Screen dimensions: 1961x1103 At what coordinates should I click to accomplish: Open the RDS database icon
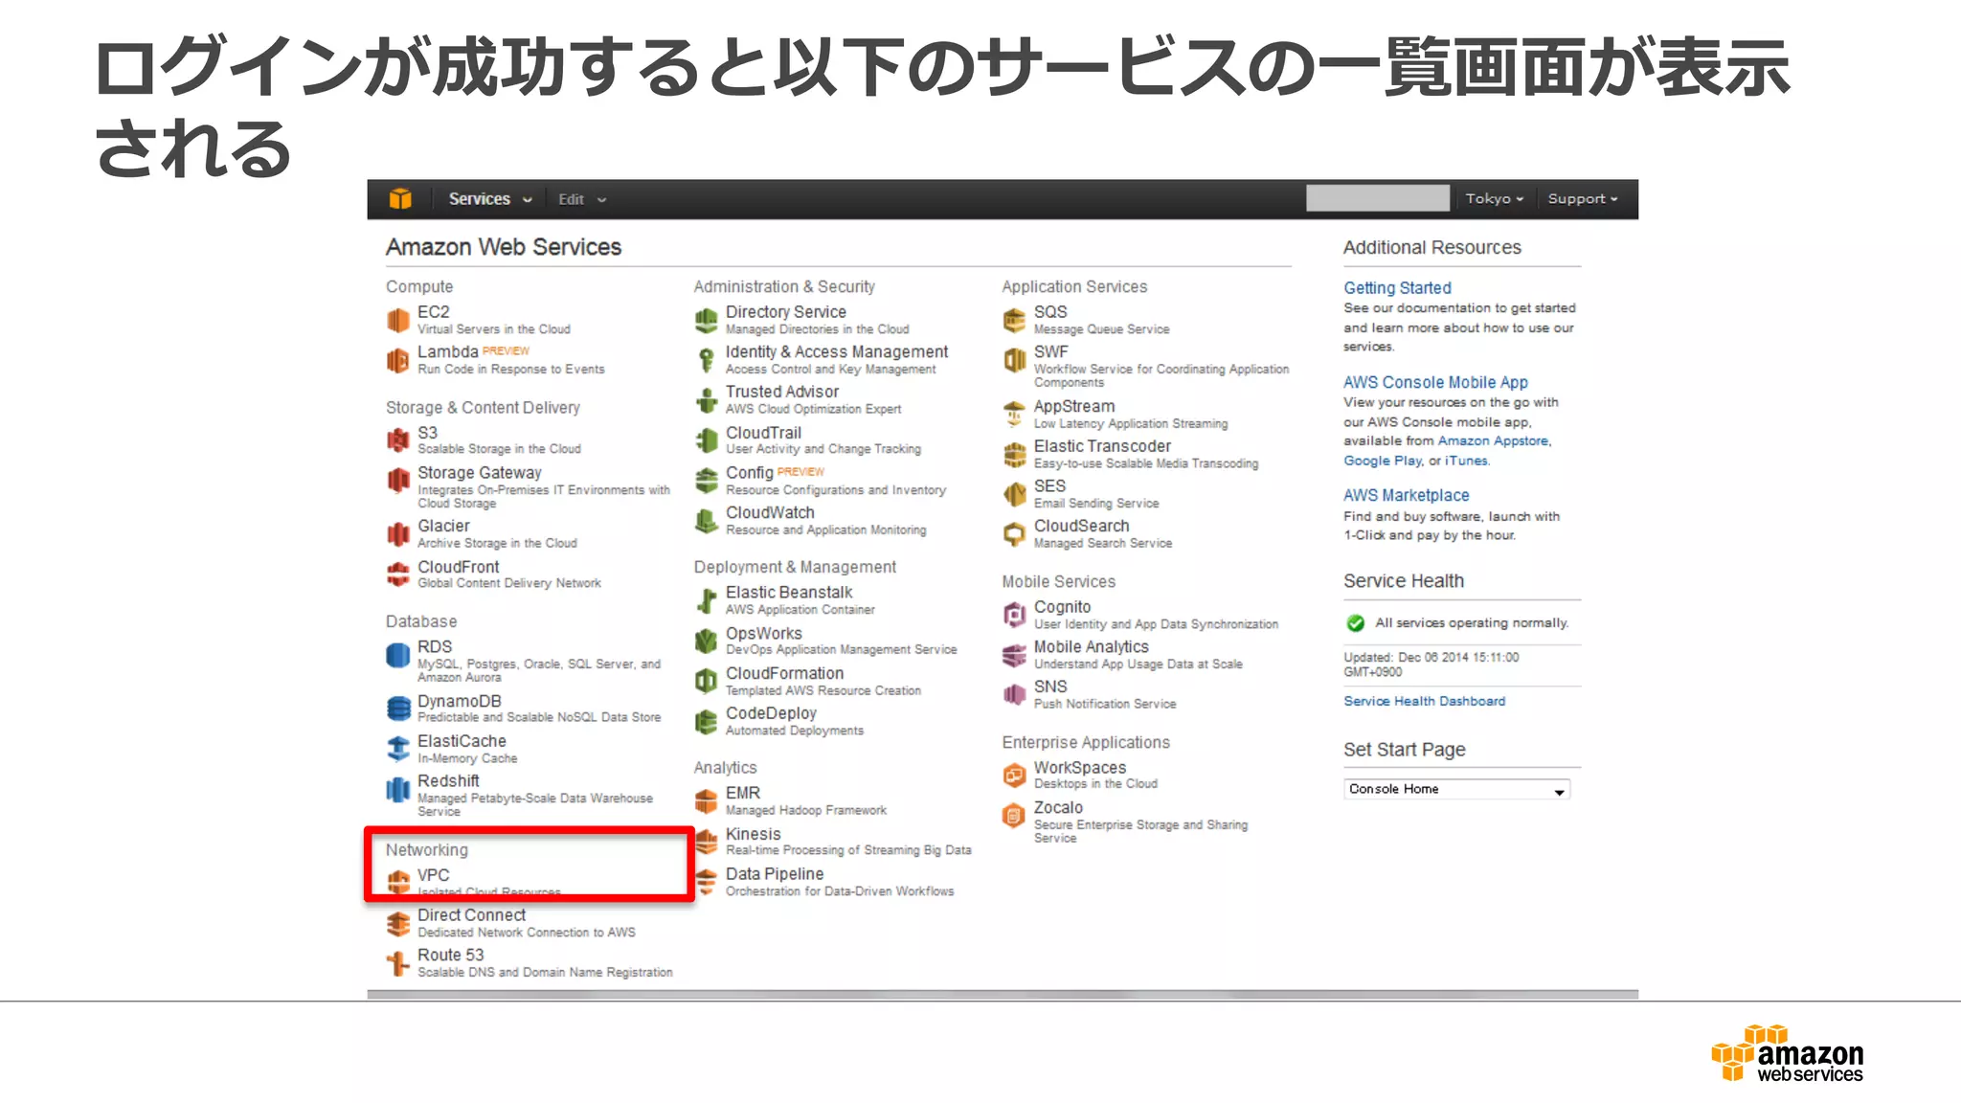click(x=398, y=655)
